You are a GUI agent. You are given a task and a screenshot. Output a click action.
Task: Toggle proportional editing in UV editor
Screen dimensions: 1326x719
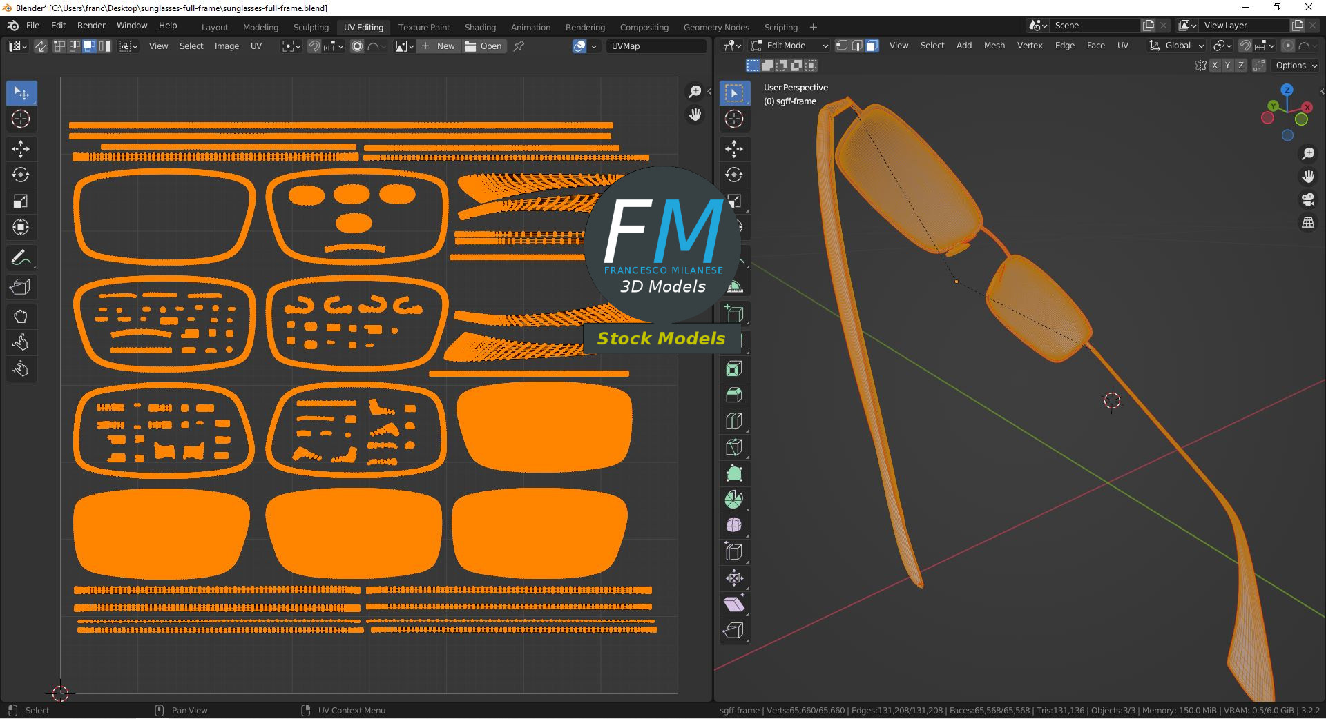pos(357,46)
